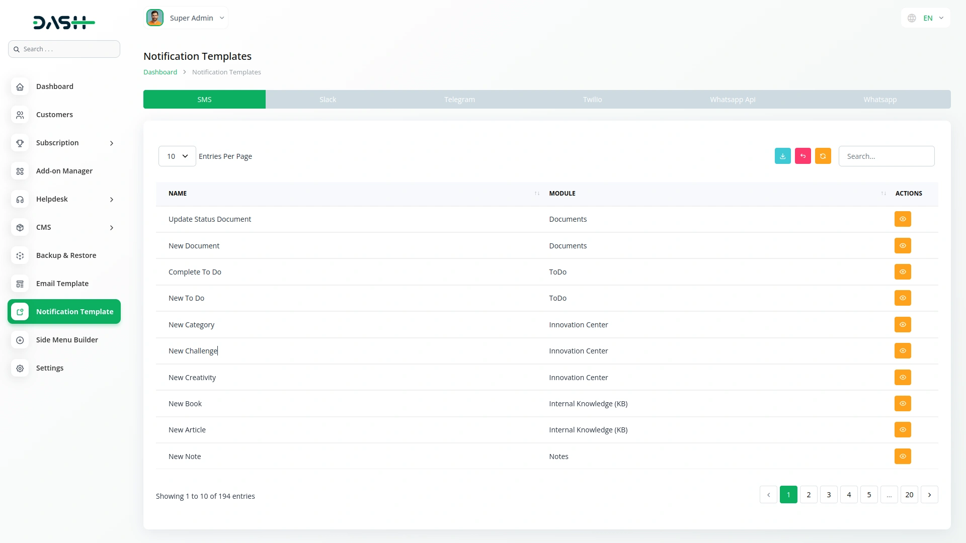Expand the Subscription submenu
Screen dimensions: 966x543
point(112,143)
